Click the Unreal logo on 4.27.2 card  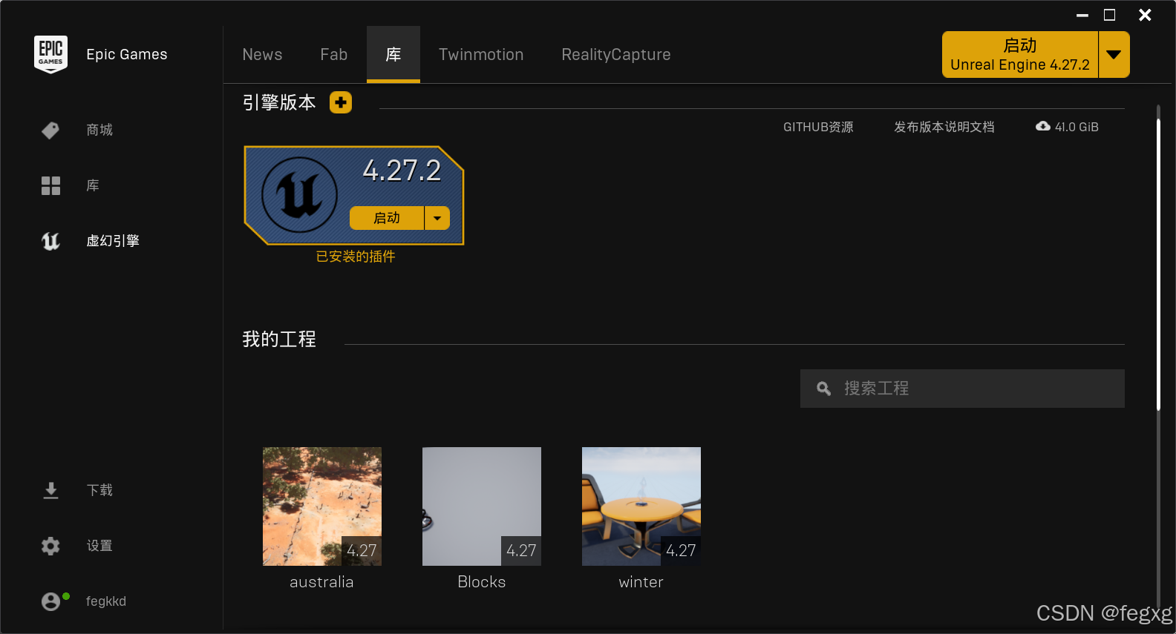(299, 195)
